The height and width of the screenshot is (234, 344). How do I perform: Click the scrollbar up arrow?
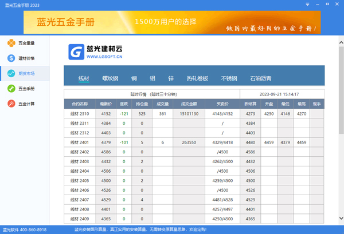pyautogui.click(x=341, y=43)
